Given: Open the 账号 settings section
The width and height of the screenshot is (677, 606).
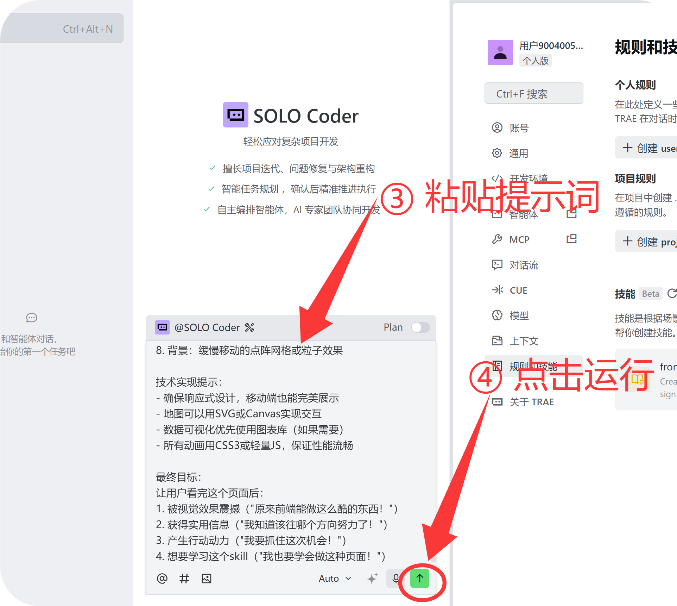Looking at the screenshot, I should click(519, 128).
